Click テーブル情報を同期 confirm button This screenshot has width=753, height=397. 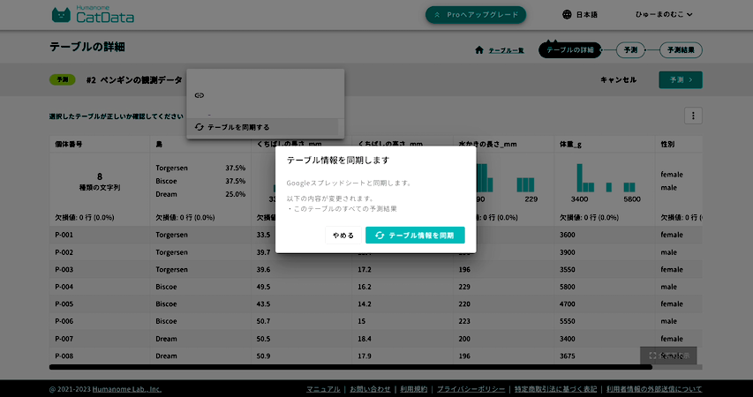click(x=415, y=236)
